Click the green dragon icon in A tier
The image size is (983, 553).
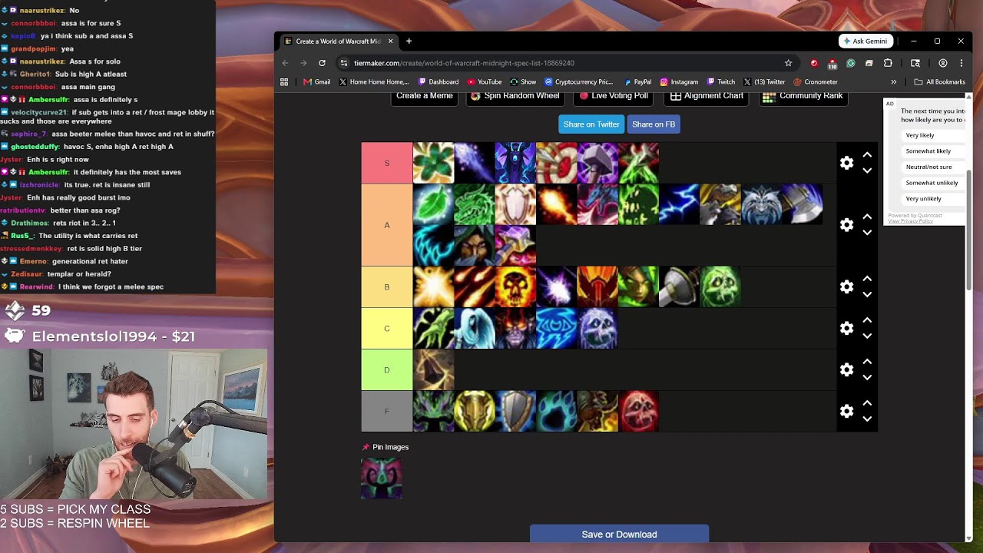pos(475,204)
